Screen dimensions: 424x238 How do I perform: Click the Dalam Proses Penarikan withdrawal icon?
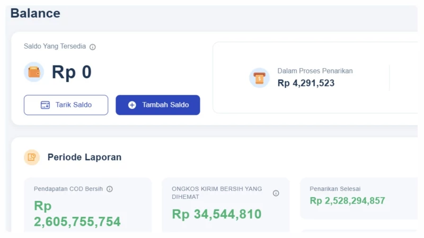tap(259, 78)
